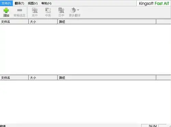Click the NUM status bar indicator
The width and height of the screenshot is (171, 127).
(x=153, y=126)
